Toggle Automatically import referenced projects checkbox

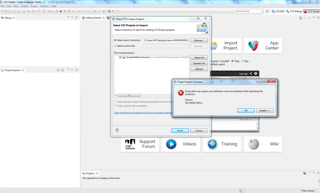(115, 102)
